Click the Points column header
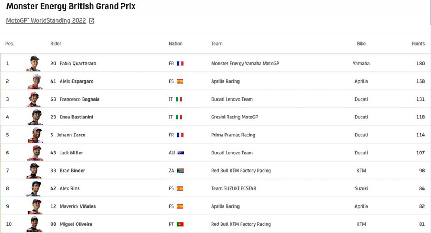The height and width of the screenshot is (233, 431). (x=418, y=44)
